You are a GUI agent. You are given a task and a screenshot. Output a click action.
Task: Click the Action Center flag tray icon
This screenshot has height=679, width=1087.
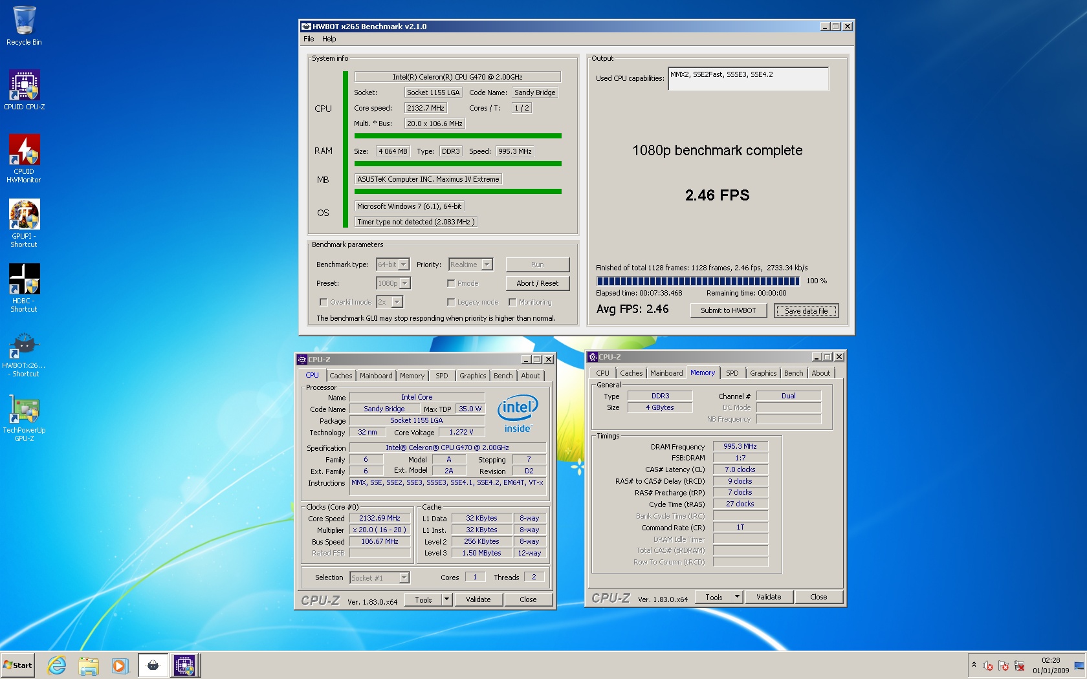tap(1004, 665)
